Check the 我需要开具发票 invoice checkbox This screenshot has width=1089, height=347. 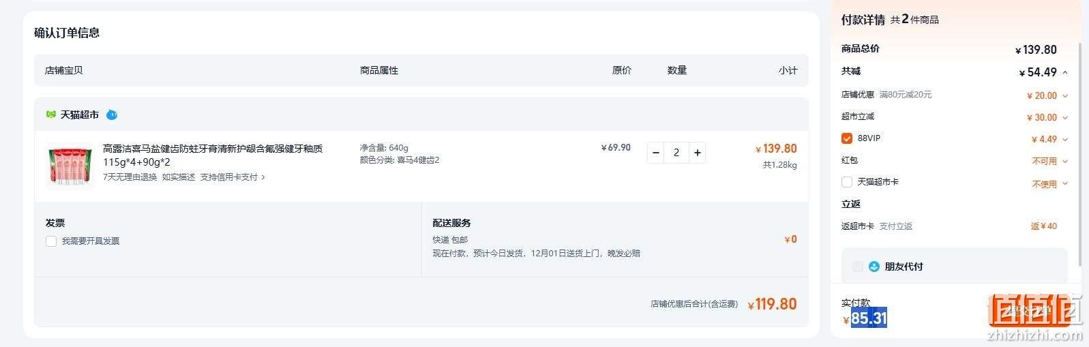(x=51, y=241)
